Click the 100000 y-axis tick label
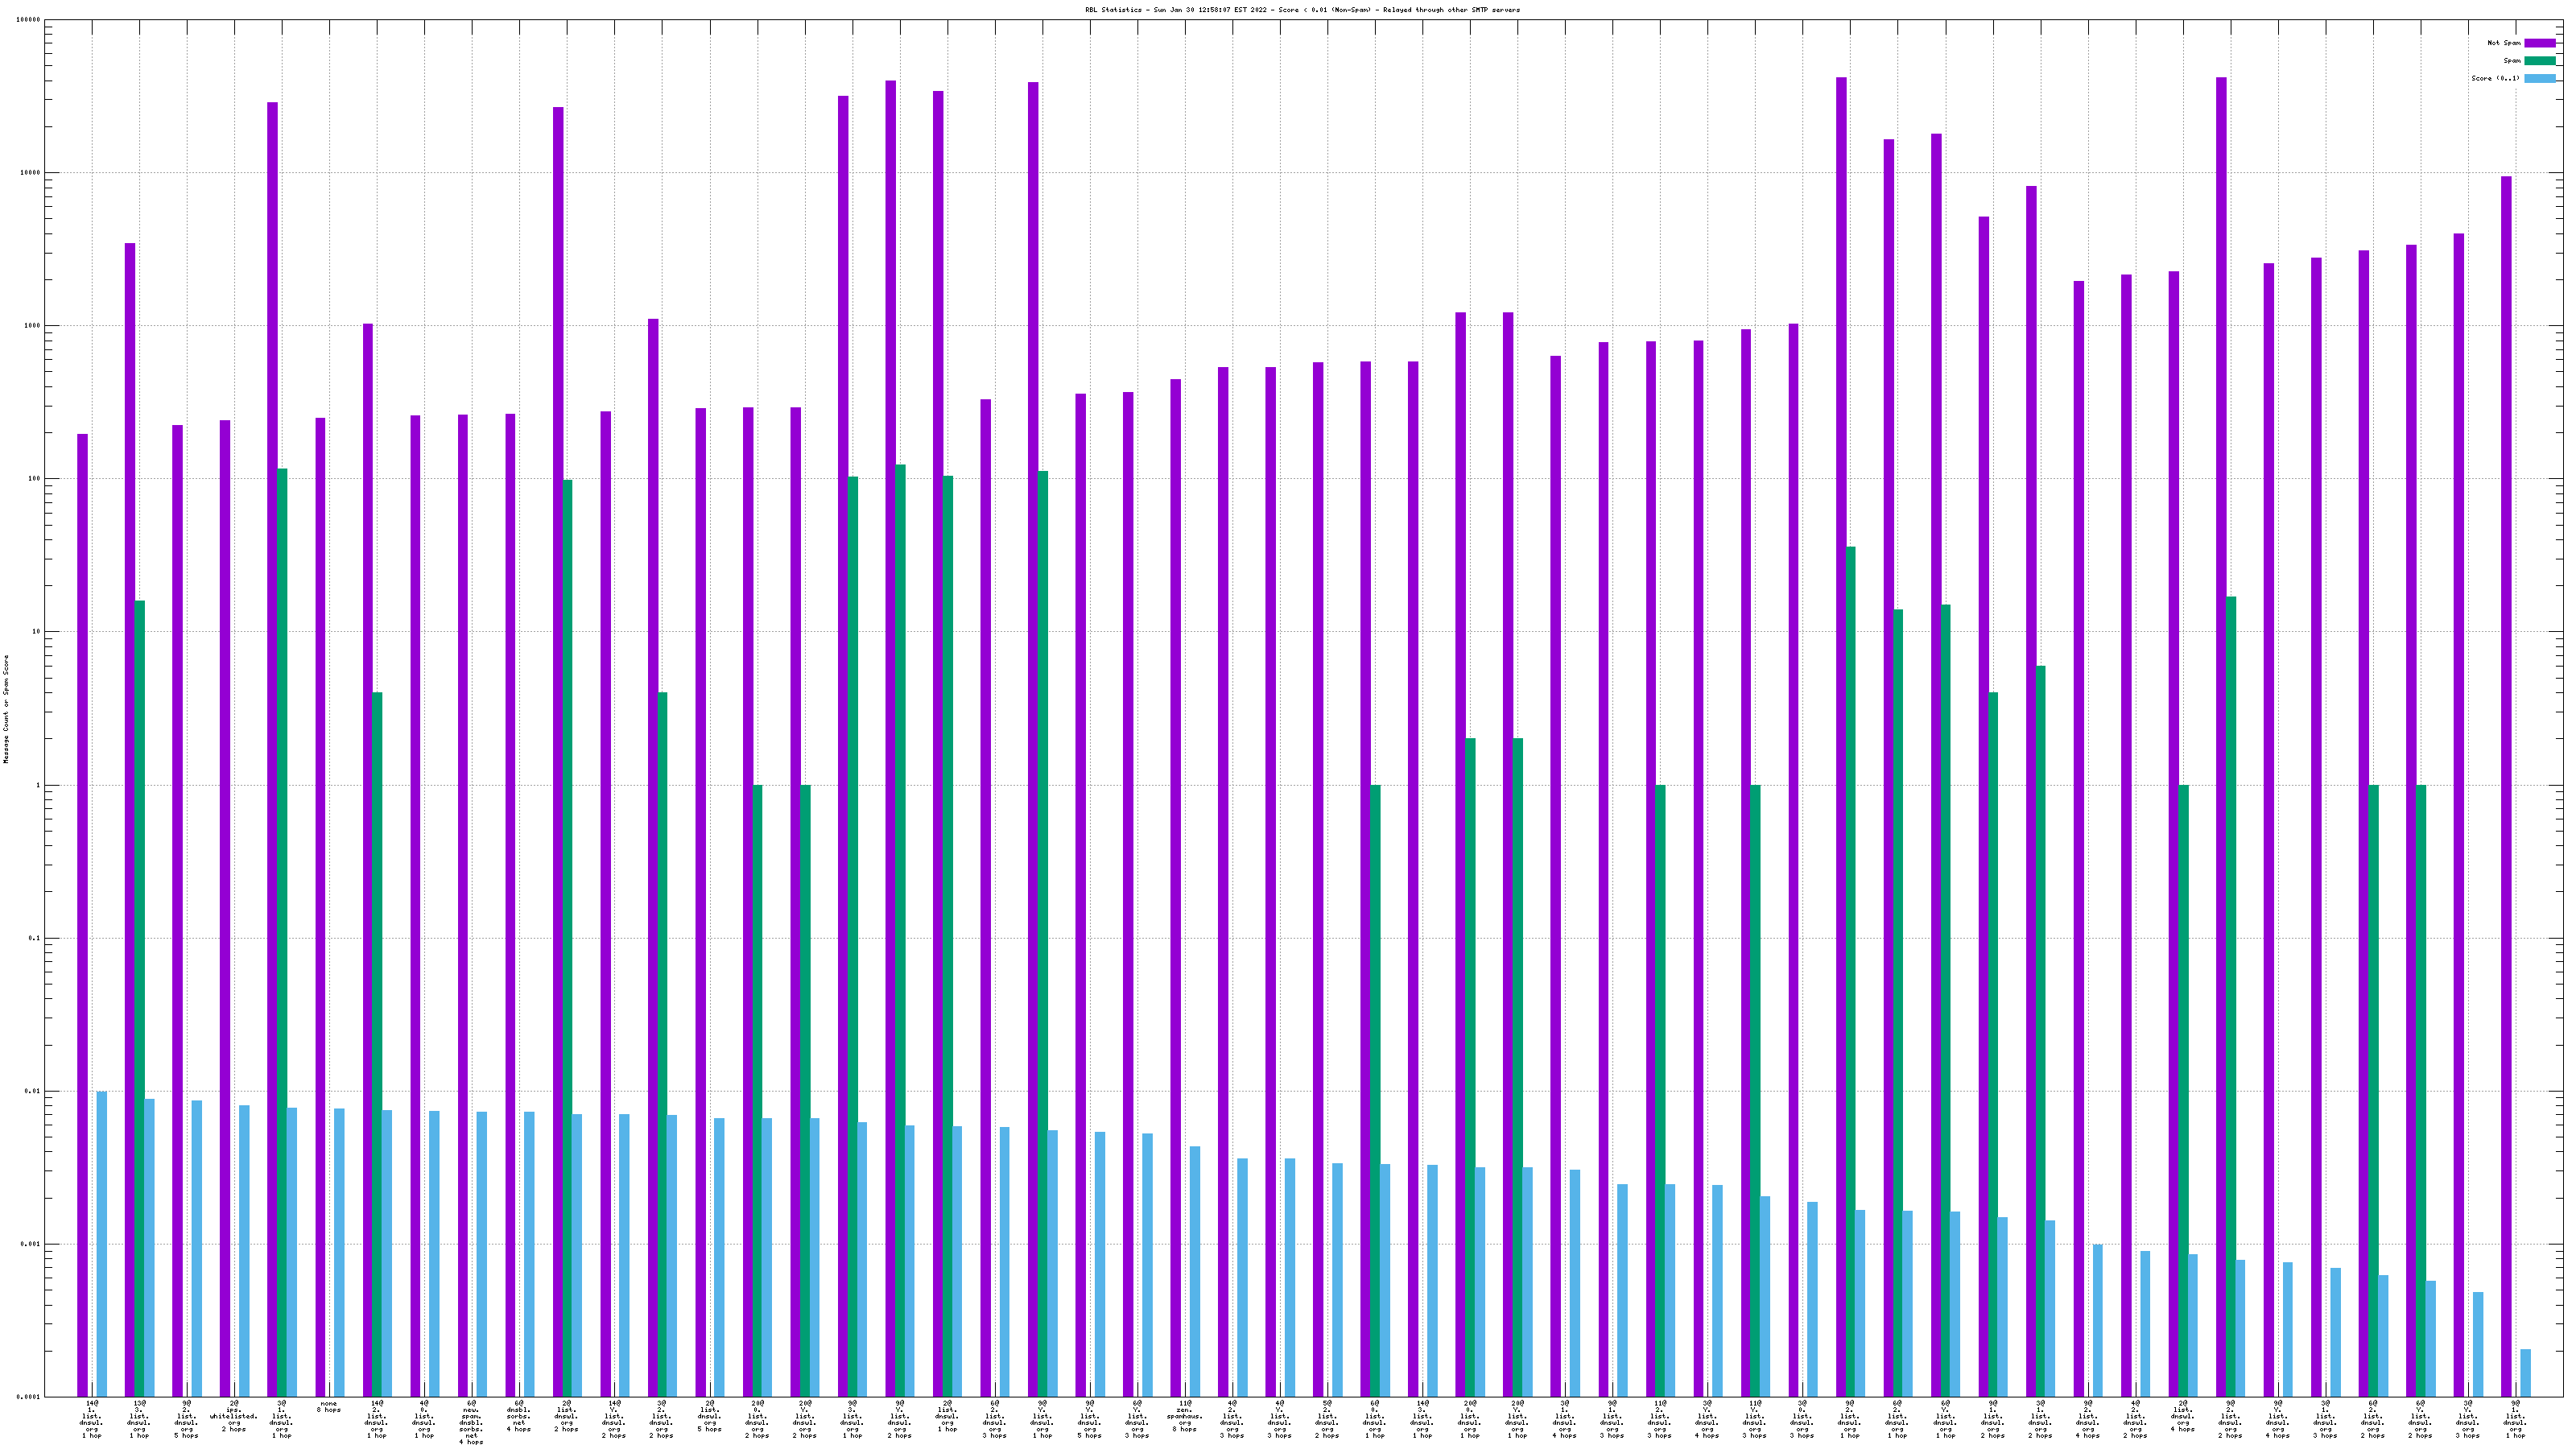This screenshot has height=1449, width=2576. tap(28, 20)
